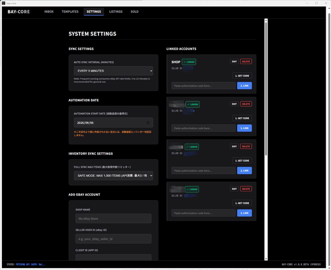Click the orange Japanese warning note
The width and height of the screenshot is (331, 270).
tap(113, 134)
